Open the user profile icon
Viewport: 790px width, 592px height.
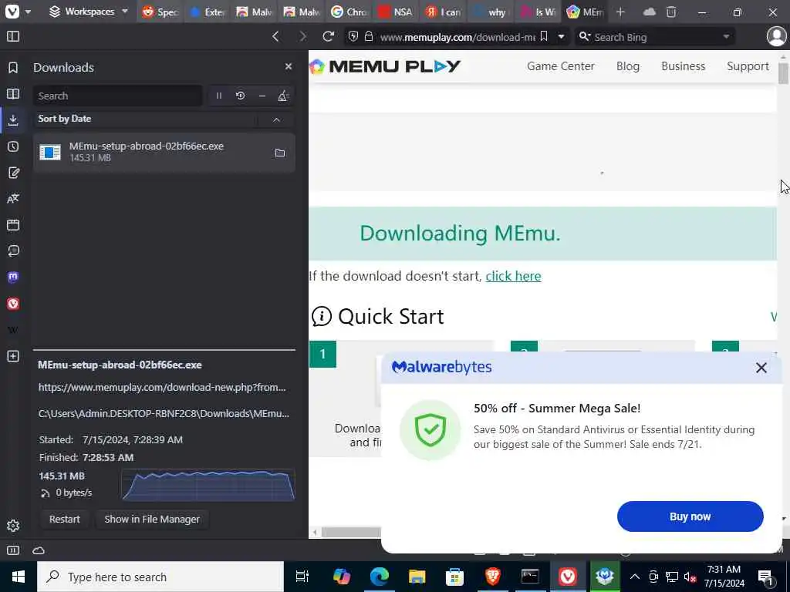776,36
